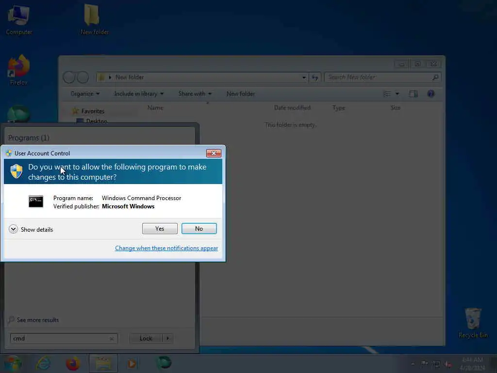The image size is (497, 373).
Task: Toggle the preview pane icon
Action: click(413, 94)
